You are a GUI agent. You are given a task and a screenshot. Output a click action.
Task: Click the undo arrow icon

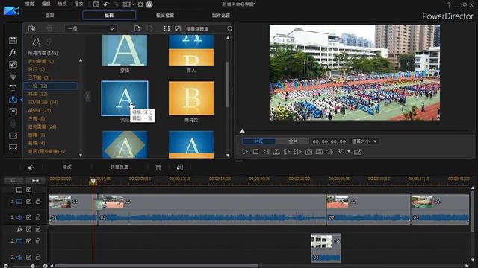pos(106,4)
